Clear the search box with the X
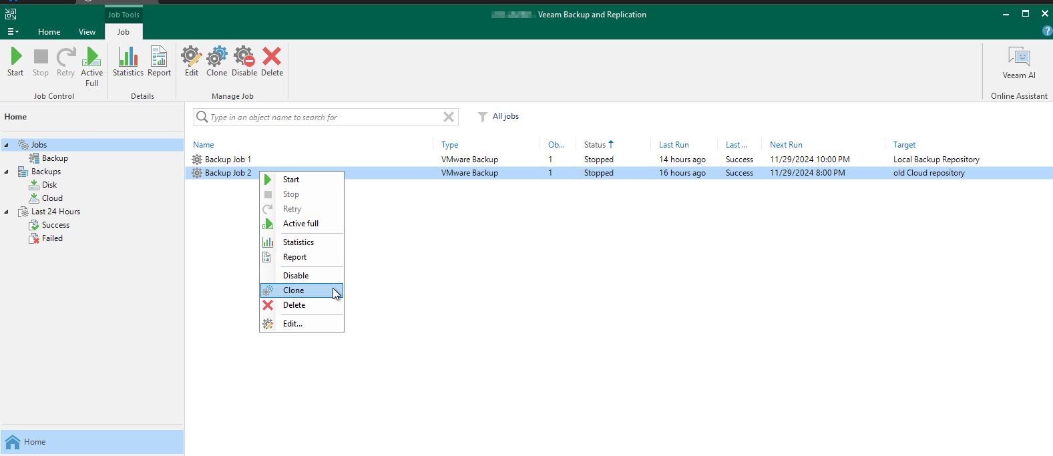The image size is (1053, 456). click(x=449, y=118)
